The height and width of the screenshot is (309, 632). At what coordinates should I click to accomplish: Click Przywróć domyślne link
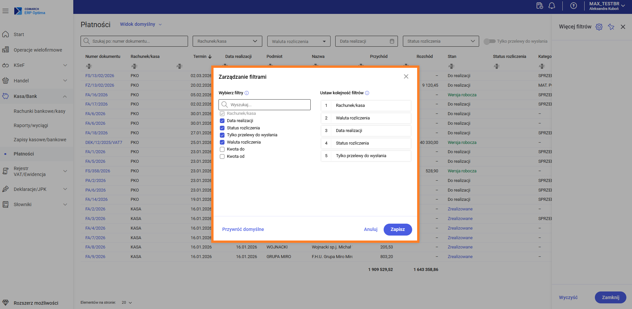(x=243, y=229)
